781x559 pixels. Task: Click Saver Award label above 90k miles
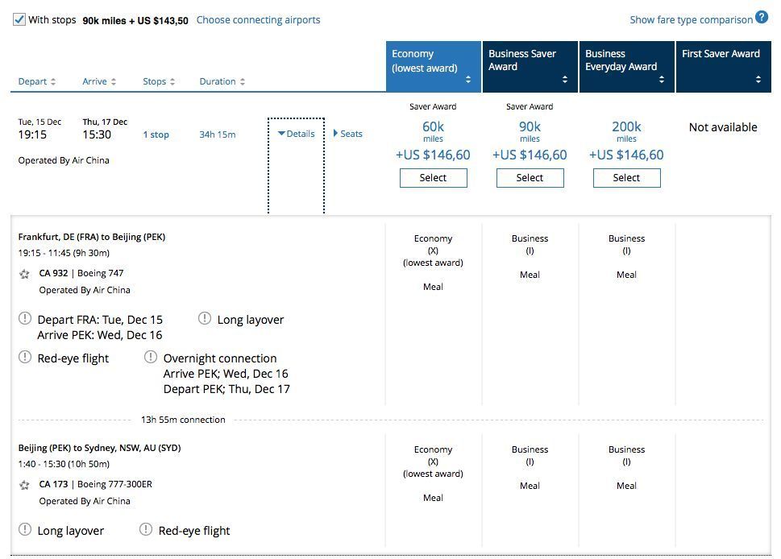(x=530, y=106)
